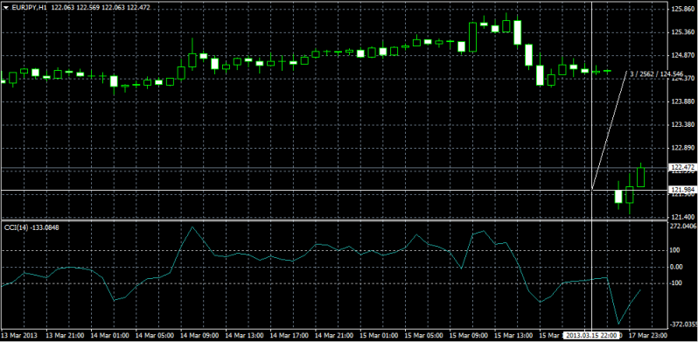Click the last bullish candle at 122.472

(x=640, y=177)
